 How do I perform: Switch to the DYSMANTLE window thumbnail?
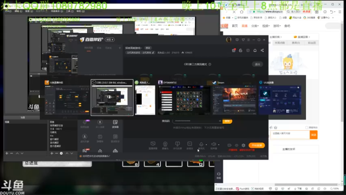coord(184,97)
